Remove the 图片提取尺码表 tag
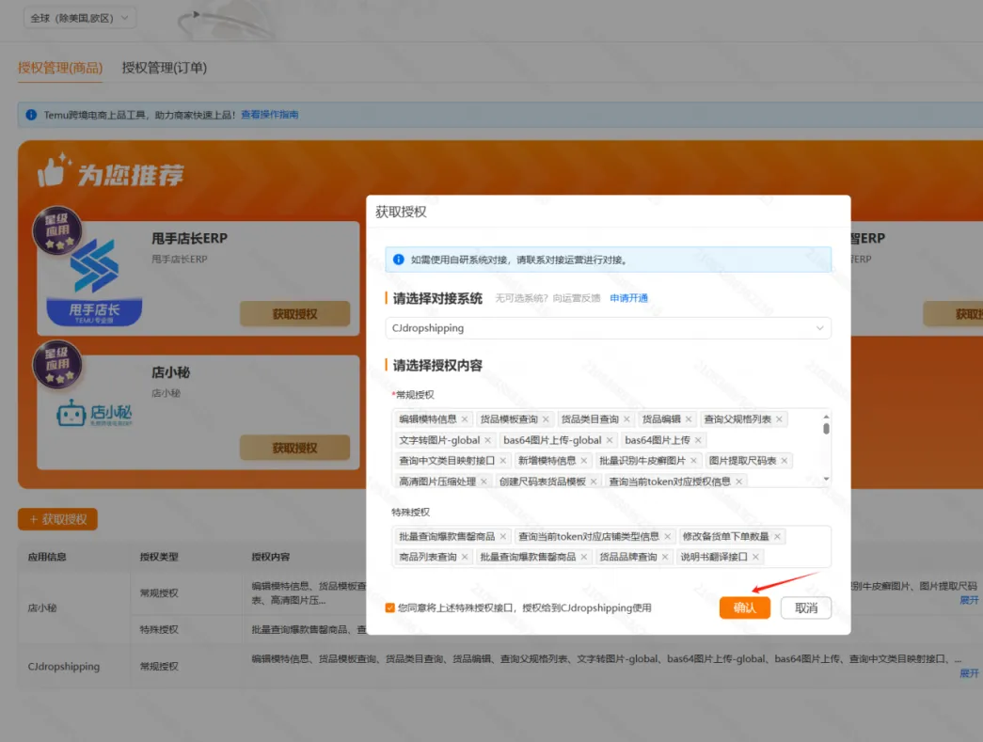Viewport: 983px width, 742px height. [785, 461]
